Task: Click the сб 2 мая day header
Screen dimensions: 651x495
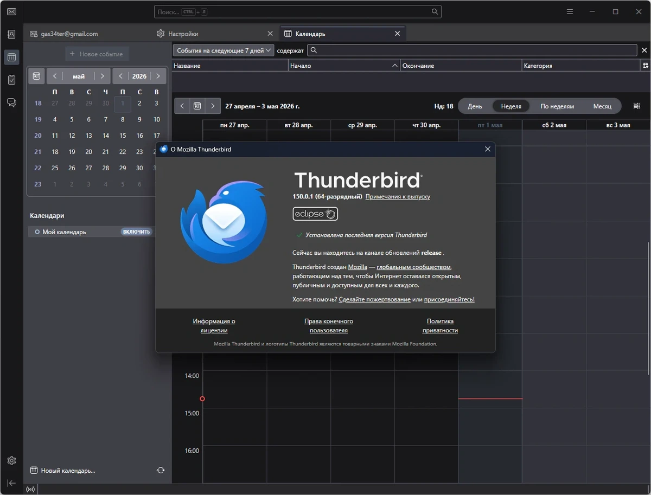Action: coord(554,125)
